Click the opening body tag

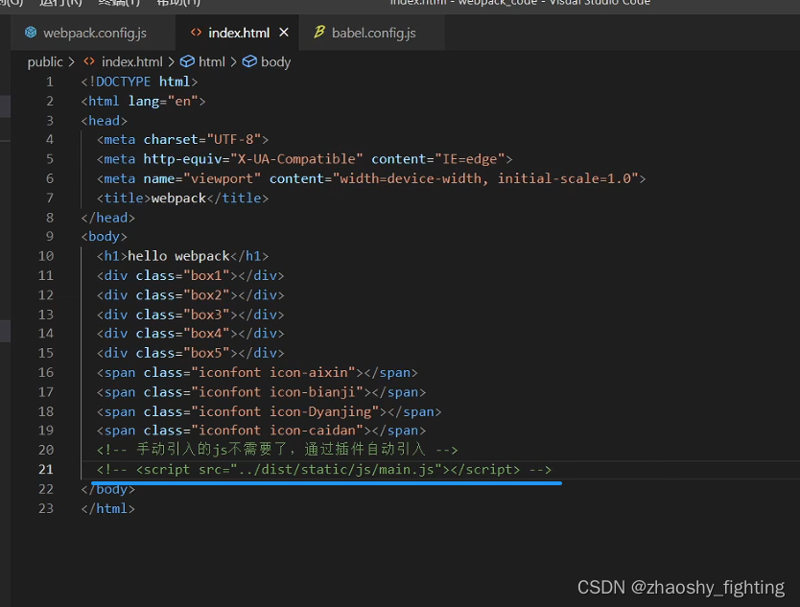click(x=105, y=237)
